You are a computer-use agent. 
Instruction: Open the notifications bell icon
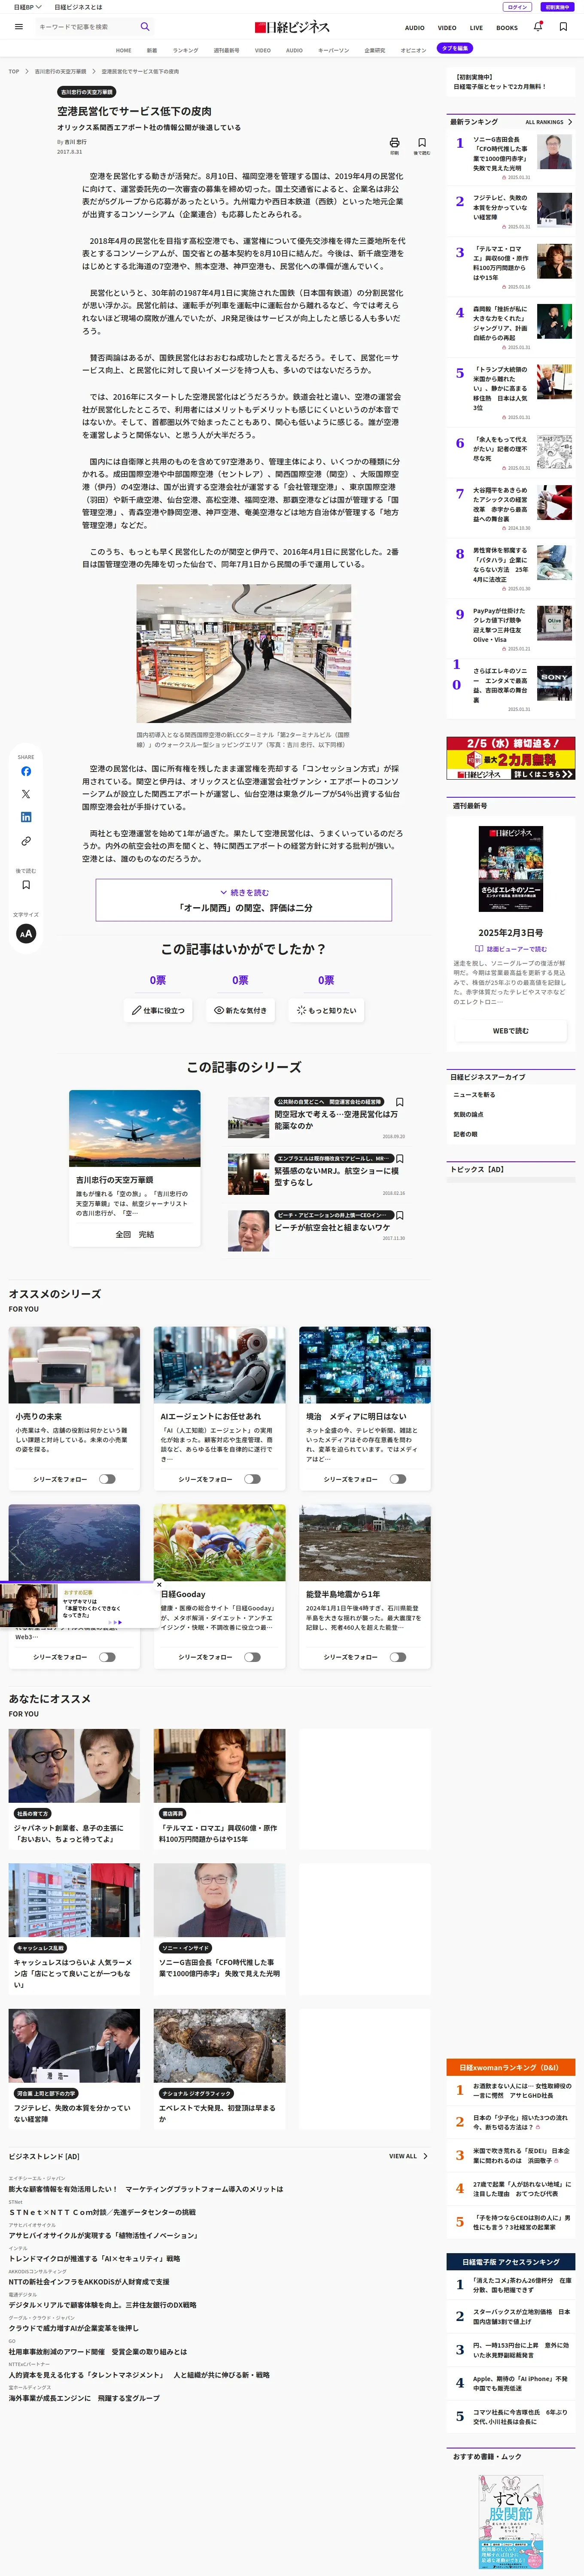[x=538, y=27]
